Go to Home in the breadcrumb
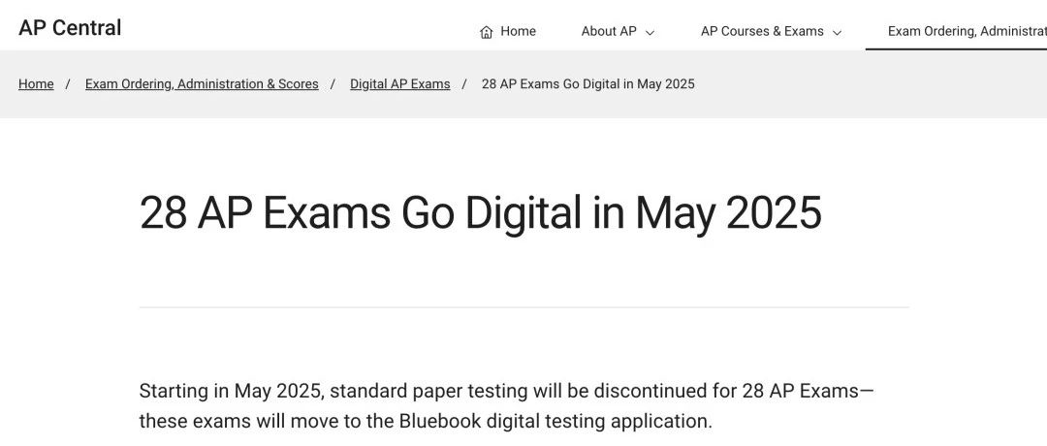The image size is (1047, 446). tap(36, 84)
